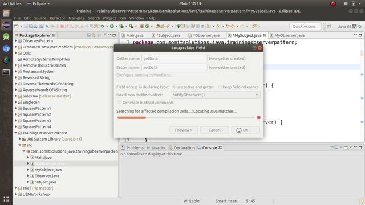Click in the Setter name field
The height and width of the screenshot is (205, 365).
coord(174,67)
